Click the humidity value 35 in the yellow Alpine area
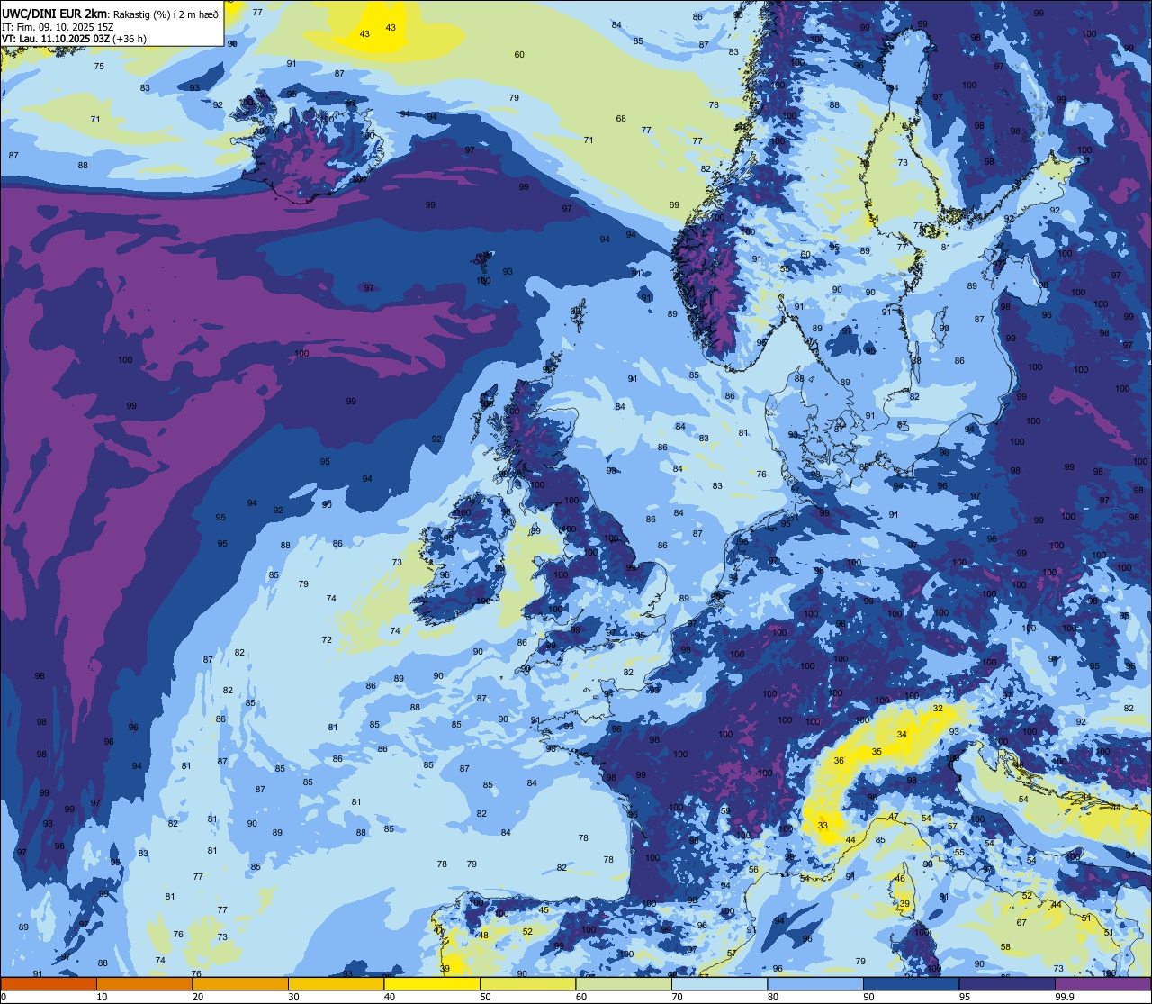Screen dimensions: 1152x1004 click(x=877, y=751)
